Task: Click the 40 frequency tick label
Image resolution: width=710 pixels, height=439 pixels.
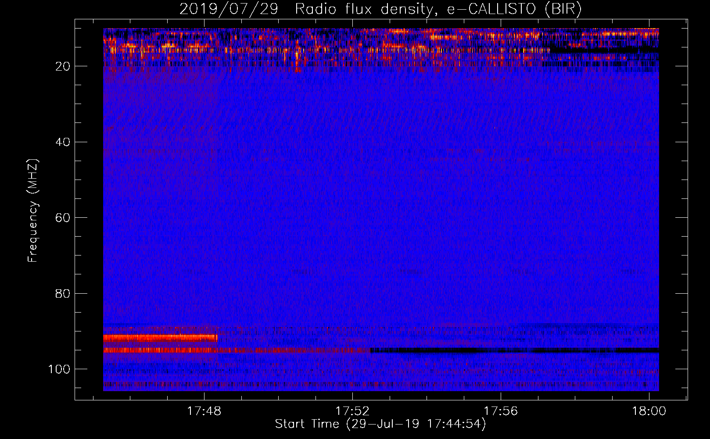Action: point(63,142)
